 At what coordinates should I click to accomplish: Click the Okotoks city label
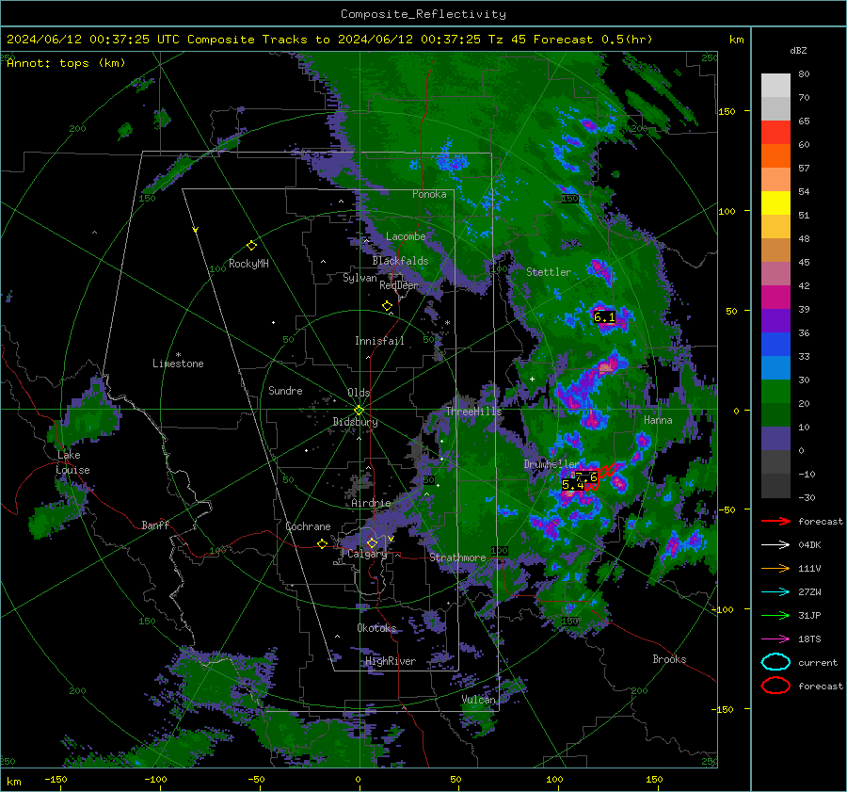376,628
